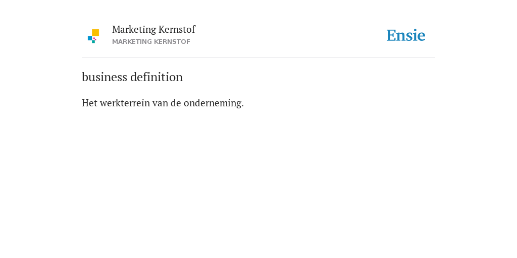The image size is (517, 258).
Task: Open the Ensie home logo
Action: click(406, 35)
